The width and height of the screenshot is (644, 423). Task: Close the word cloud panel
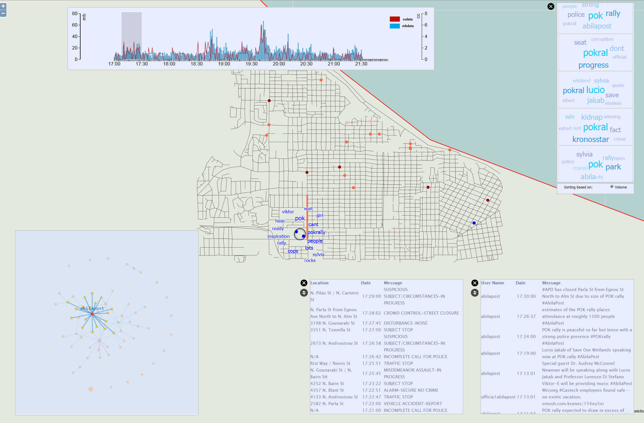click(551, 6)
